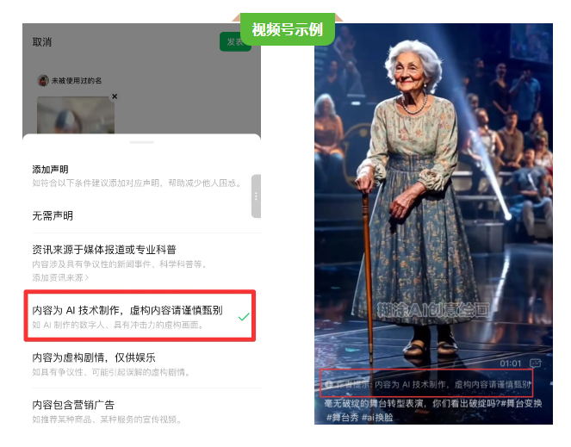Open 添加资讯来源 chevron link
The height and width of the screenshot is (447, 571).
tap(60, 277)
